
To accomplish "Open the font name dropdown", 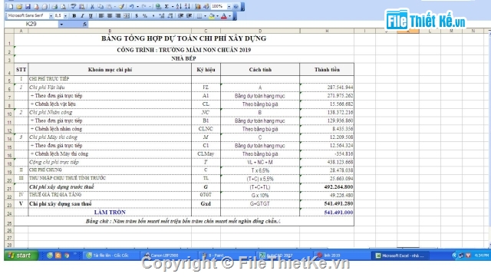I will point(51,15).
